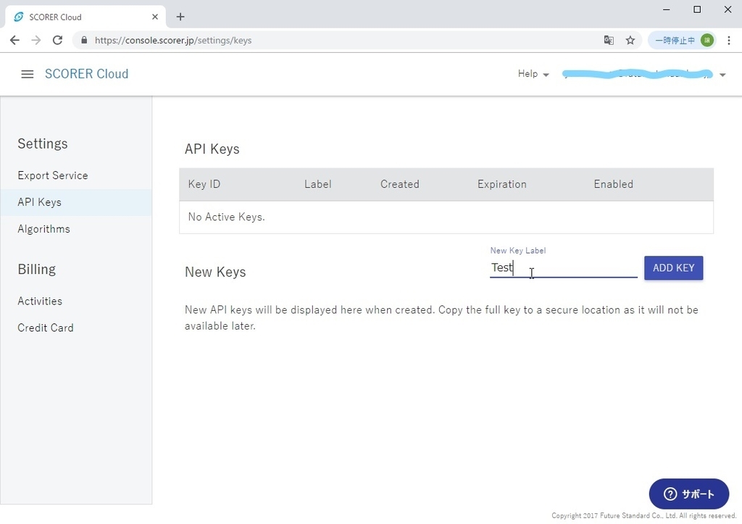This screenshot has width=742, height=524.
Task: Click the Billing sidebar heading
Action: pos(37,270)
